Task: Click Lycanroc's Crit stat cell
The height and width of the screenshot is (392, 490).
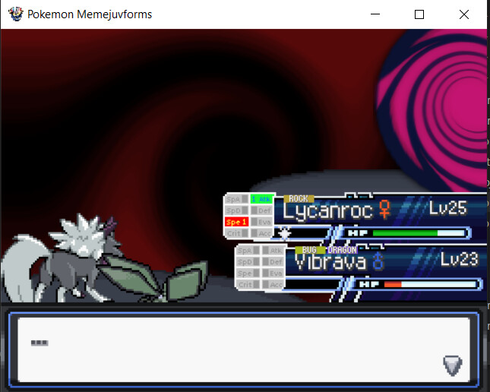Action: (x=236, y=233)
